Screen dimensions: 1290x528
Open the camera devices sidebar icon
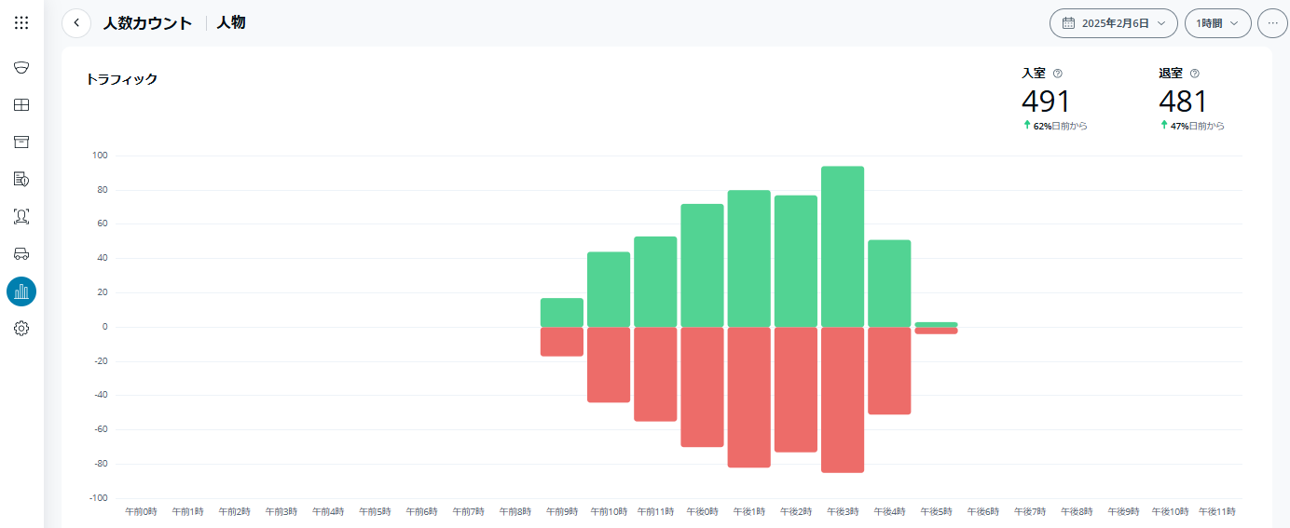pyautogui.click(x=21, y=68)
